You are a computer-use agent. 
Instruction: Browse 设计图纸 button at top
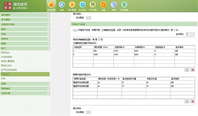coord(88,18)
